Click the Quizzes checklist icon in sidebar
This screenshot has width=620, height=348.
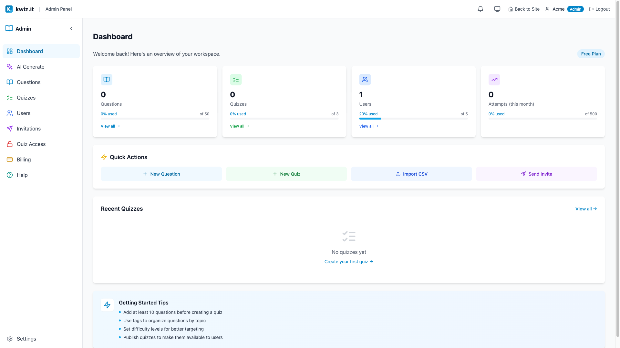pyautogui.click(x=9, y=98)
